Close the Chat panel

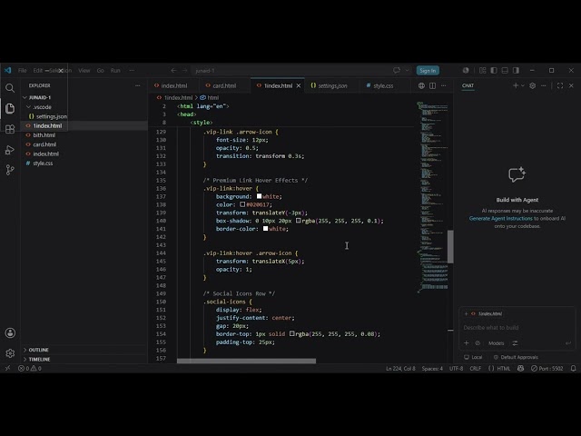click(x=571, y=85)
